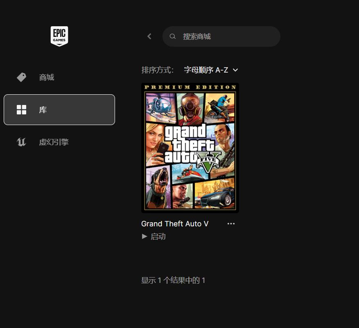Click the Unreal Engine logo icon
The width and height of the screenshot is (359, 328).
[x=21, y=142]
